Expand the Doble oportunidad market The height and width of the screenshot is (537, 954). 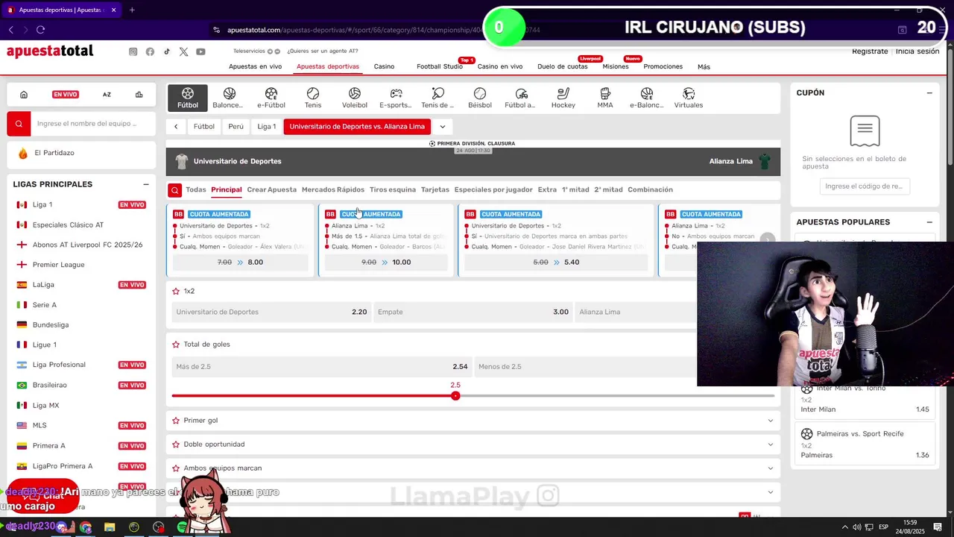coord(771,445)
